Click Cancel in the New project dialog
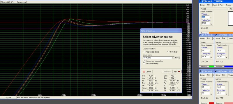This screenshot has height=104, width=233. (147, 72)
